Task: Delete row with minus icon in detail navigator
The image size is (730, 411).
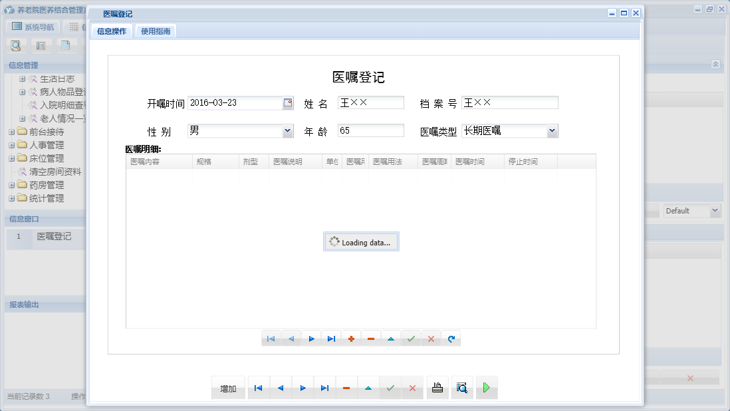Action: (371, 339)
